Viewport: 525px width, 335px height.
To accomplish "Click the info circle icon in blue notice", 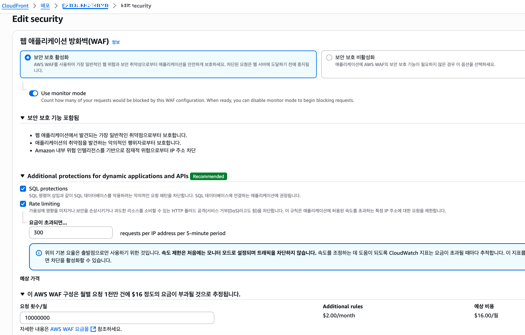I will coord(39,253).
